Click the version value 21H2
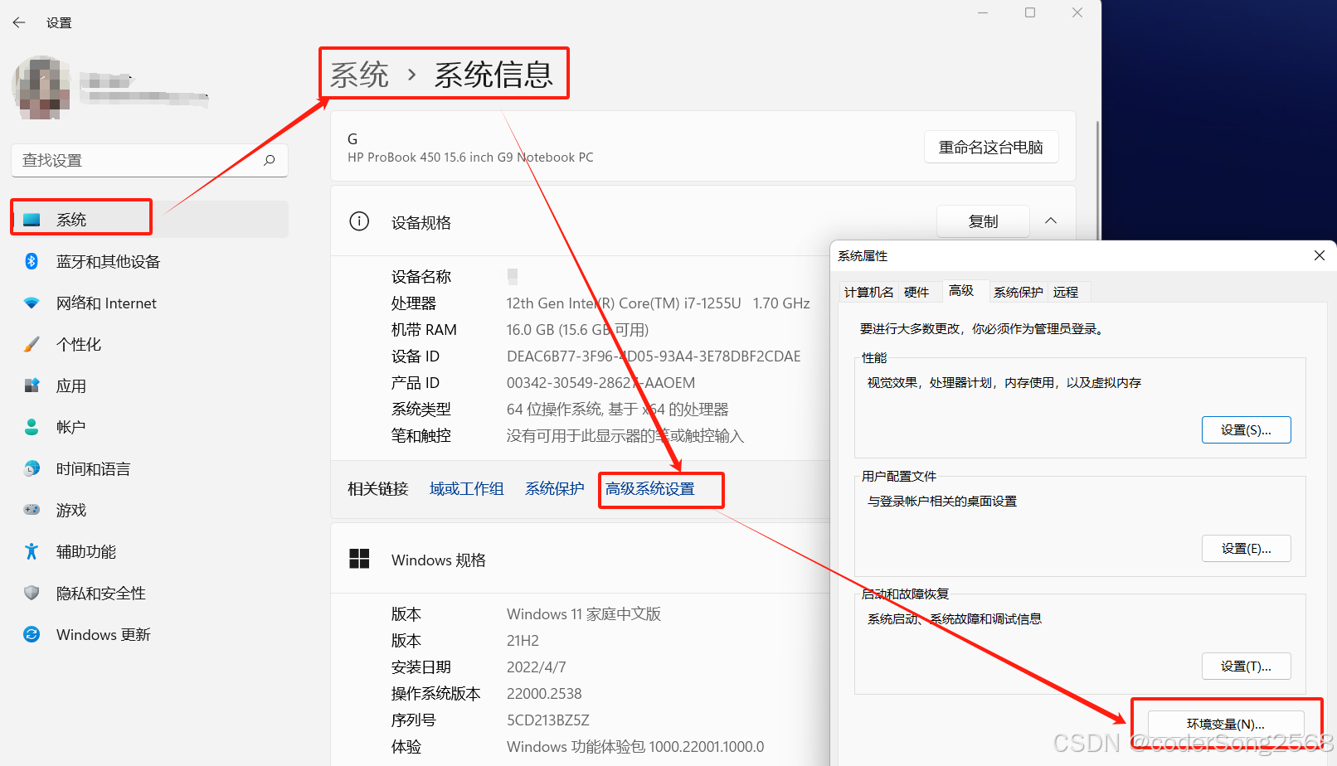 point(523,641)
